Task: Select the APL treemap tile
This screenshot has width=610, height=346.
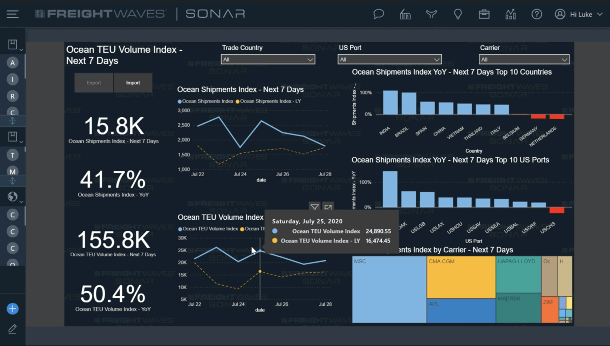Action: click(461, 310)
